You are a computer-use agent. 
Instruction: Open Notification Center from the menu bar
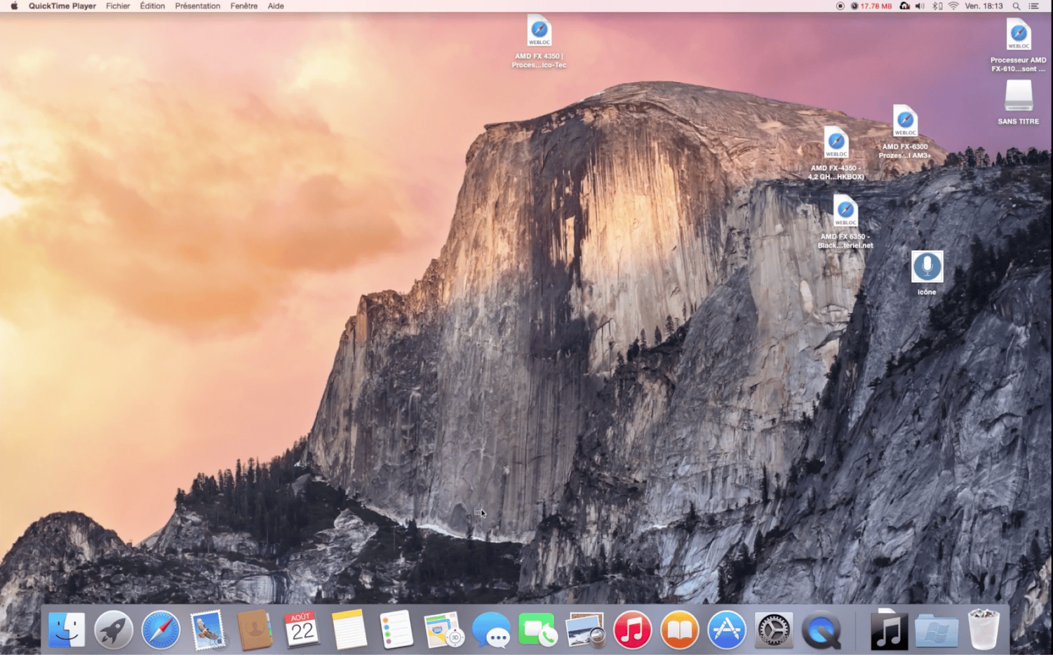click(x=1035, y=6)
